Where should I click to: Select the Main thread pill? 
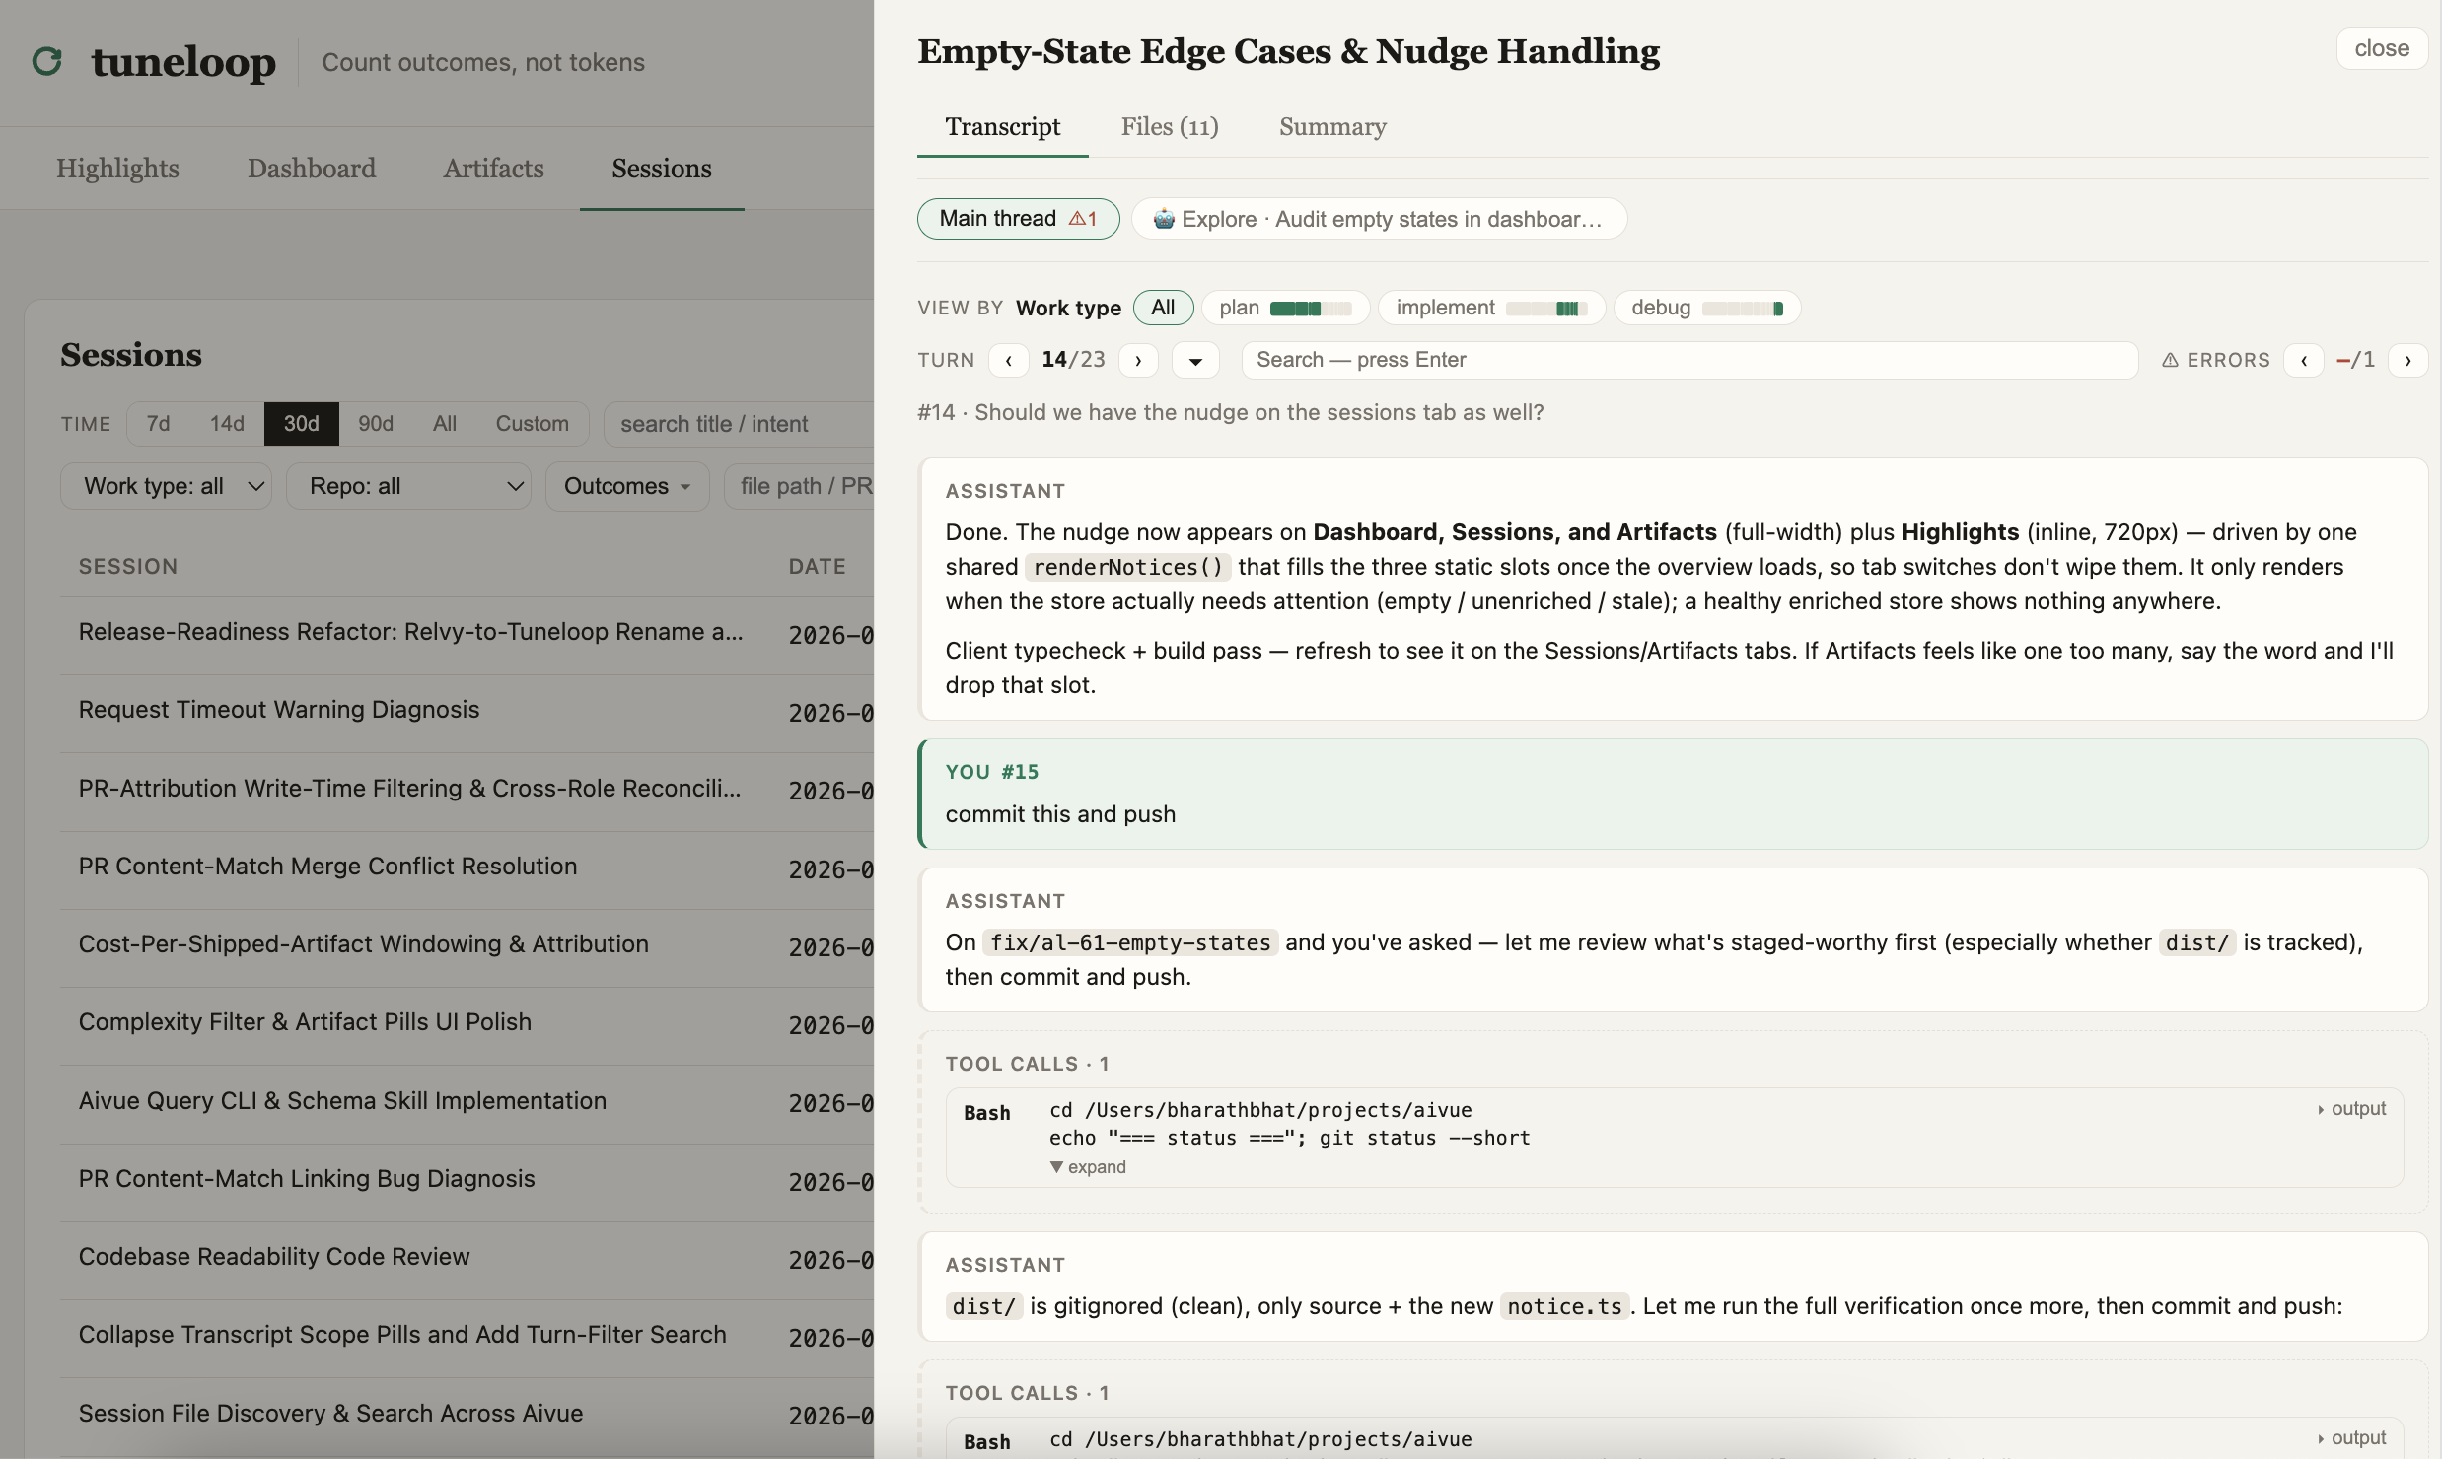point(1018,219)
